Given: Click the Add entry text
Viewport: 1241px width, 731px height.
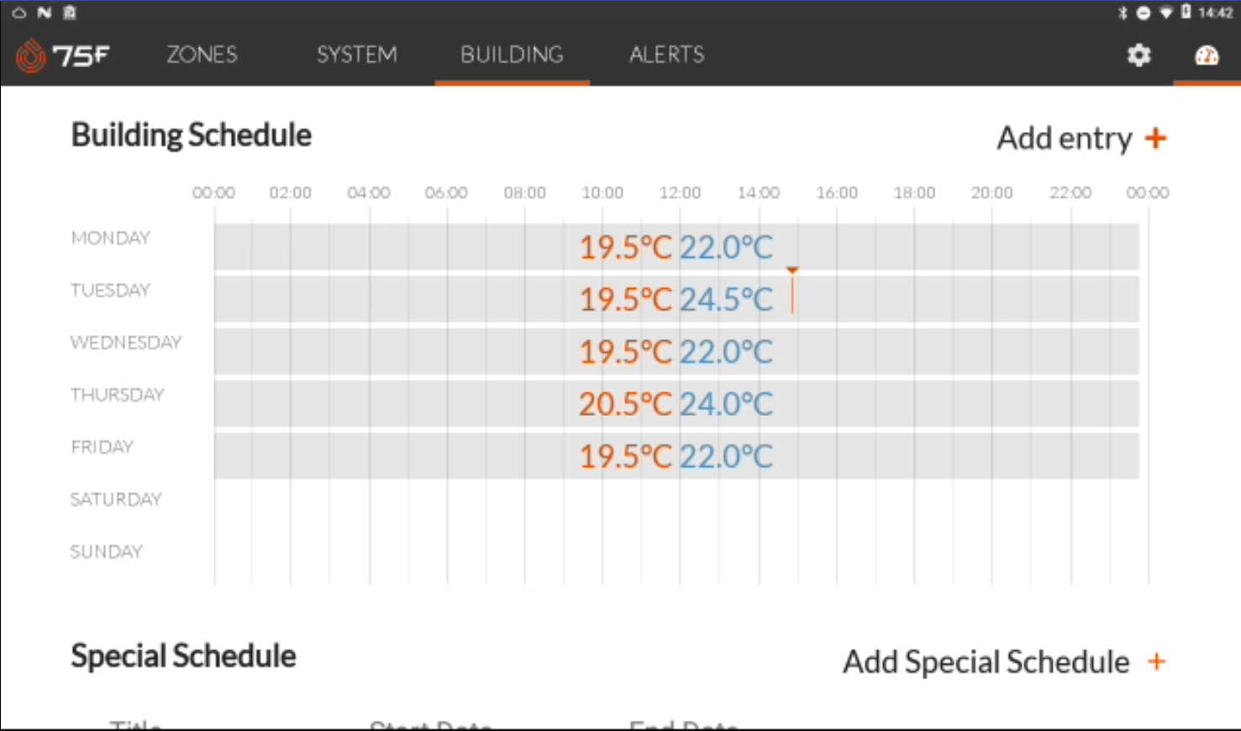Looking at the screenshot, I should click(1064, 138).
